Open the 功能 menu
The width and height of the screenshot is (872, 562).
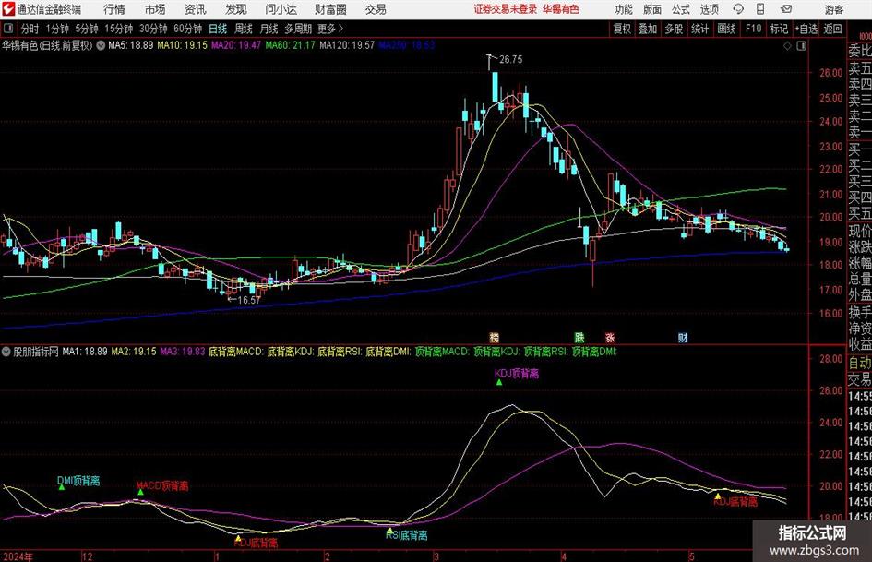pyautogui.click(x=624, y=9)
